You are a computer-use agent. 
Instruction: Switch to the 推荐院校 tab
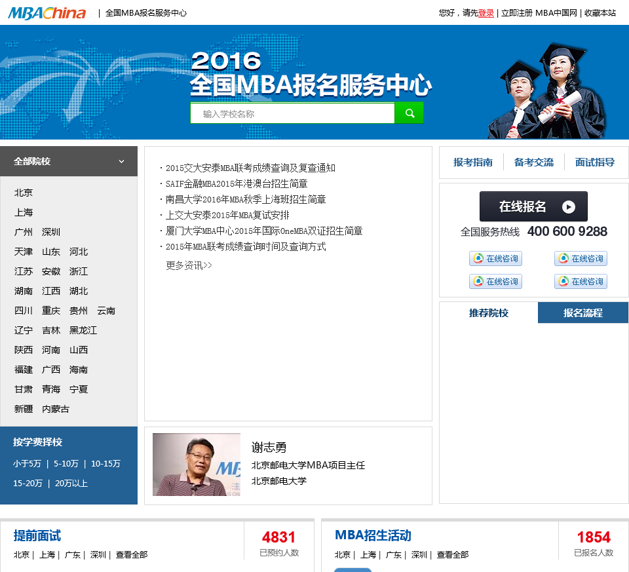489,313
